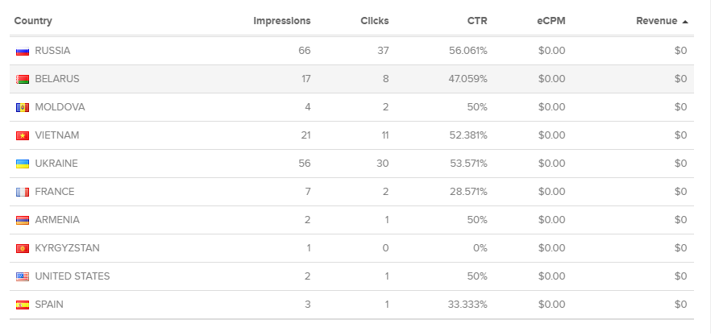The height and width of the screenshot is (336, 719).
Task: Toggle the Revenue sort arrow
Action: coord(685,21)
